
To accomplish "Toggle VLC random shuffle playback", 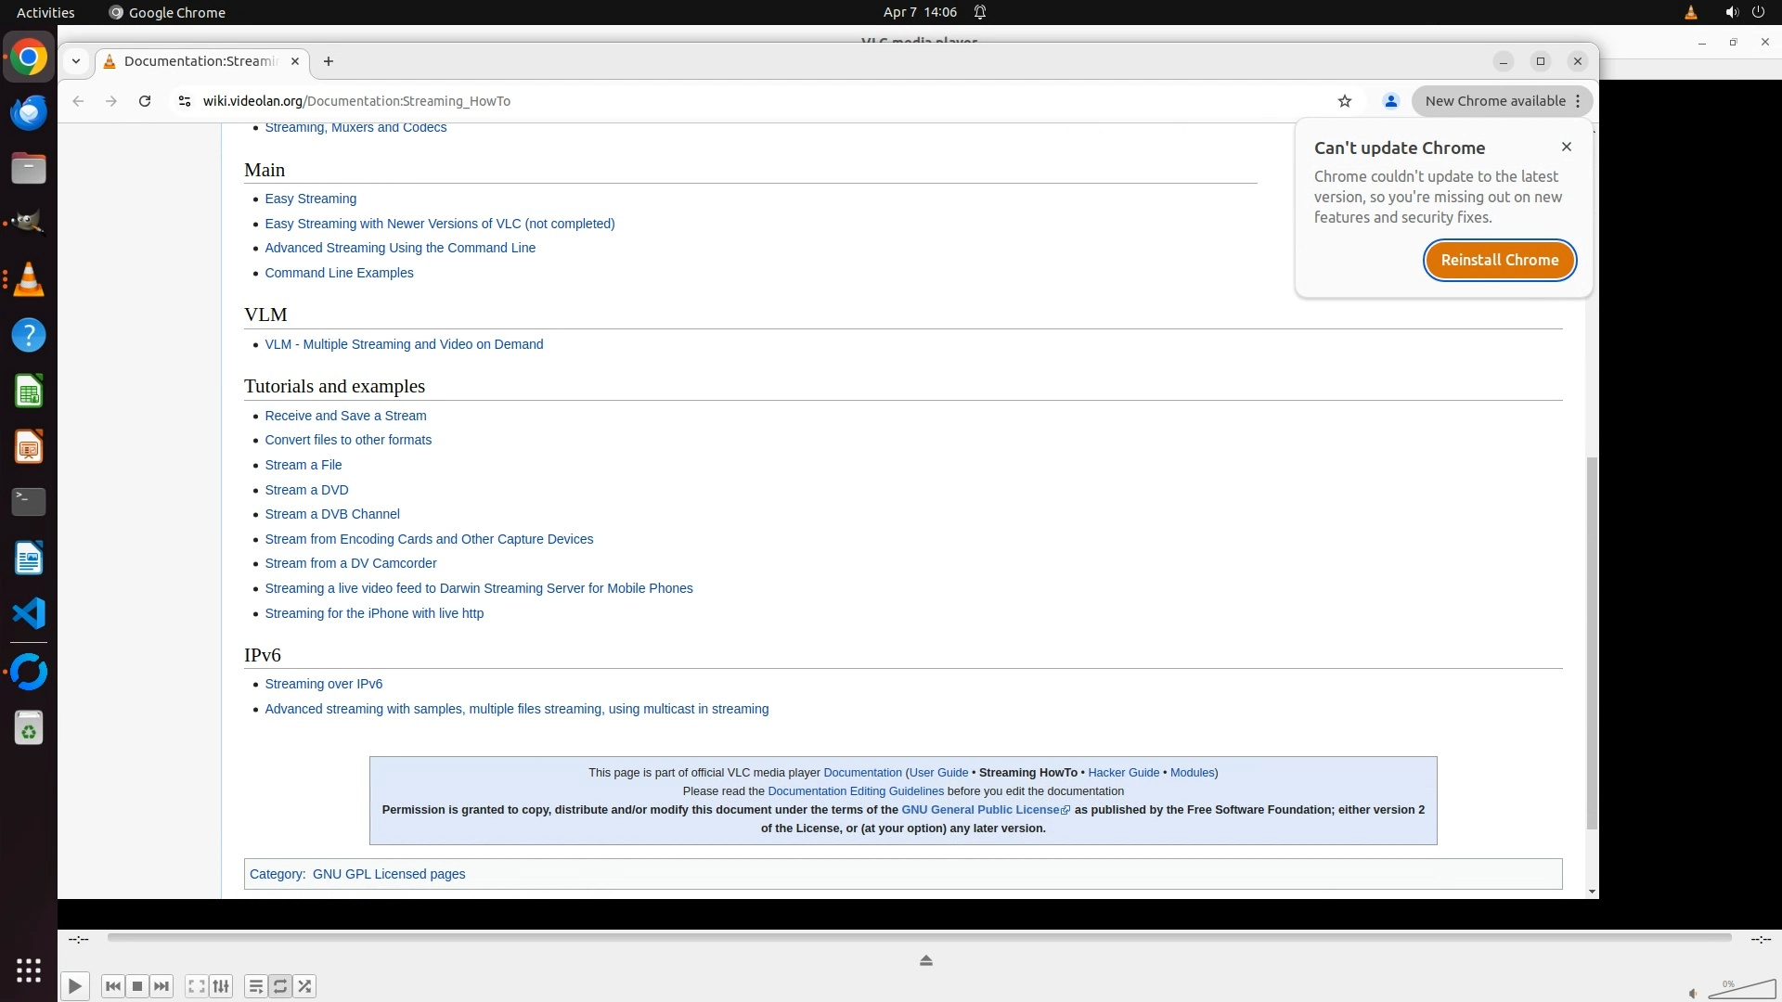I will tap(305, 986).
